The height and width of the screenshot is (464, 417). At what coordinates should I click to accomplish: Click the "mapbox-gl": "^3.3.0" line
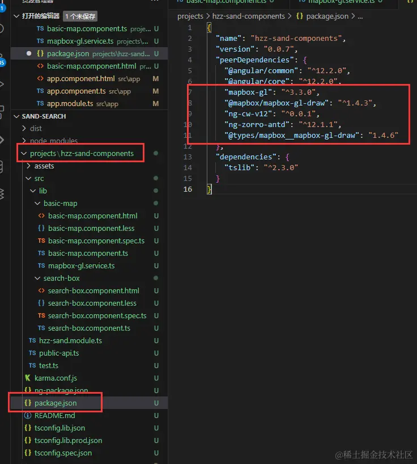[x=272, y=92]
